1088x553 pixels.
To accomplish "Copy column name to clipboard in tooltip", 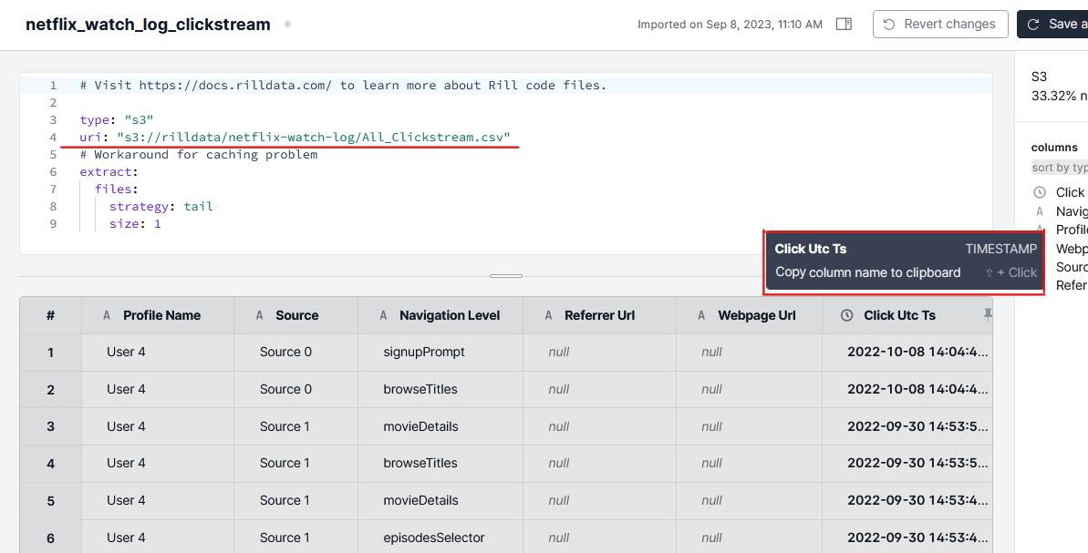I will (867, 272).
